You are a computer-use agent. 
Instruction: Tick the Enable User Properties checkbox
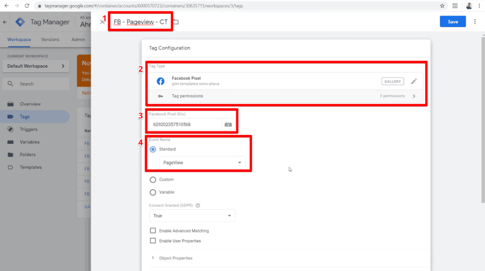click(153, 241)
